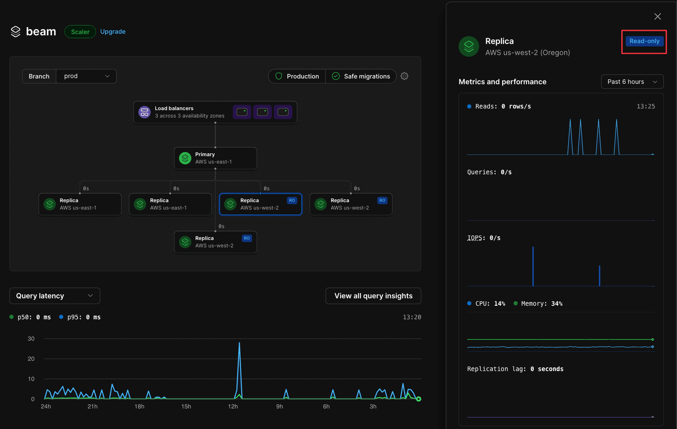Change the Past 6 hours range

632,82
